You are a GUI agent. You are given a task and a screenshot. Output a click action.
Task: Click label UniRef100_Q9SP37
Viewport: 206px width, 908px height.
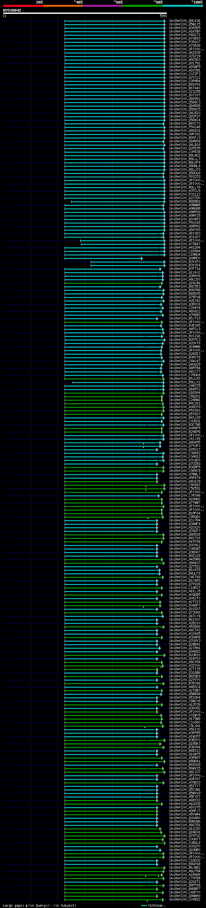[x=185, y=116]
